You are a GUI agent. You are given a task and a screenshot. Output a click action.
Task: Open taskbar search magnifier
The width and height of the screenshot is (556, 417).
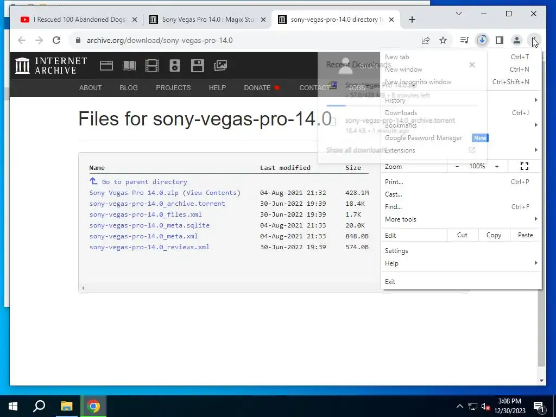point(39,406)
